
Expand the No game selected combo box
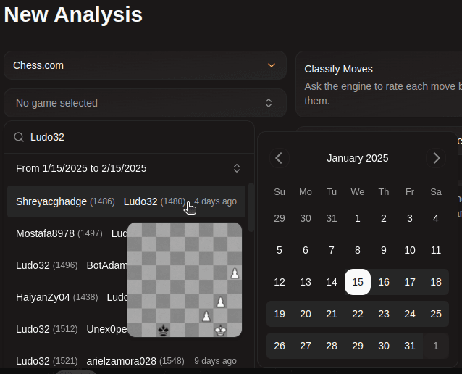pos(145,103)
